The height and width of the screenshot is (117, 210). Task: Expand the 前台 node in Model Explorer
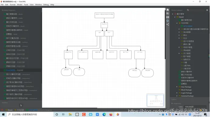[x=179, y=35]
